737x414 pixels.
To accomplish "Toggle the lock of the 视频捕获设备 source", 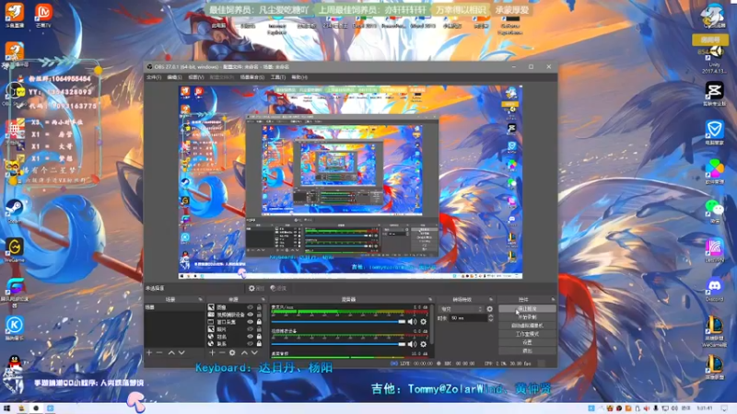I will (x=259, y=315).
